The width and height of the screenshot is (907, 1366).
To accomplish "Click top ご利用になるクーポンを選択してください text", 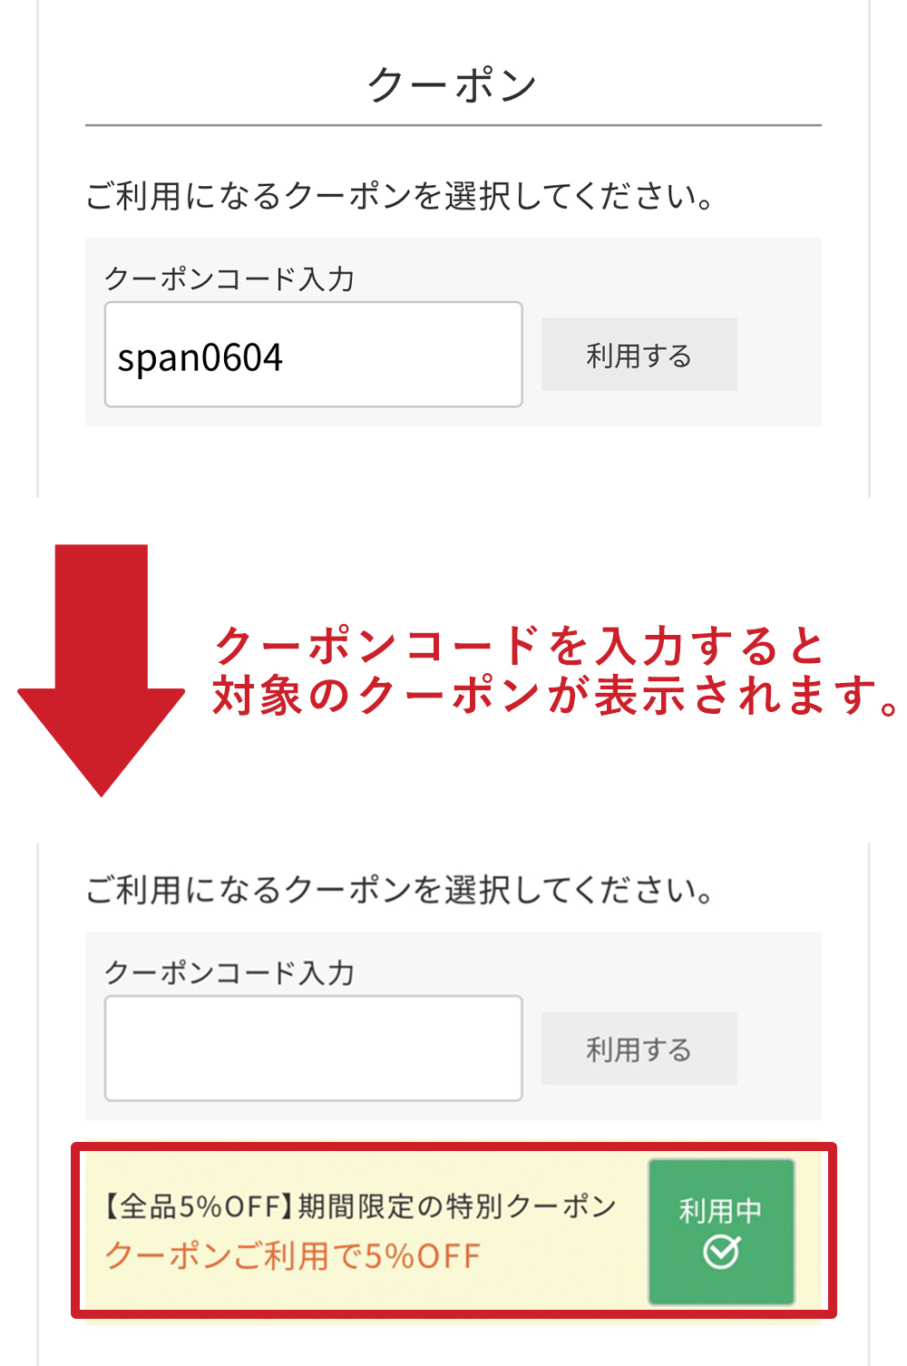I will click(x=400, y=195).
